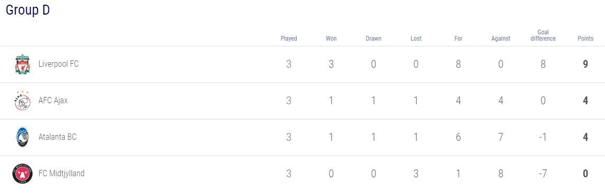Click the Lost column header

coord(416,39)
